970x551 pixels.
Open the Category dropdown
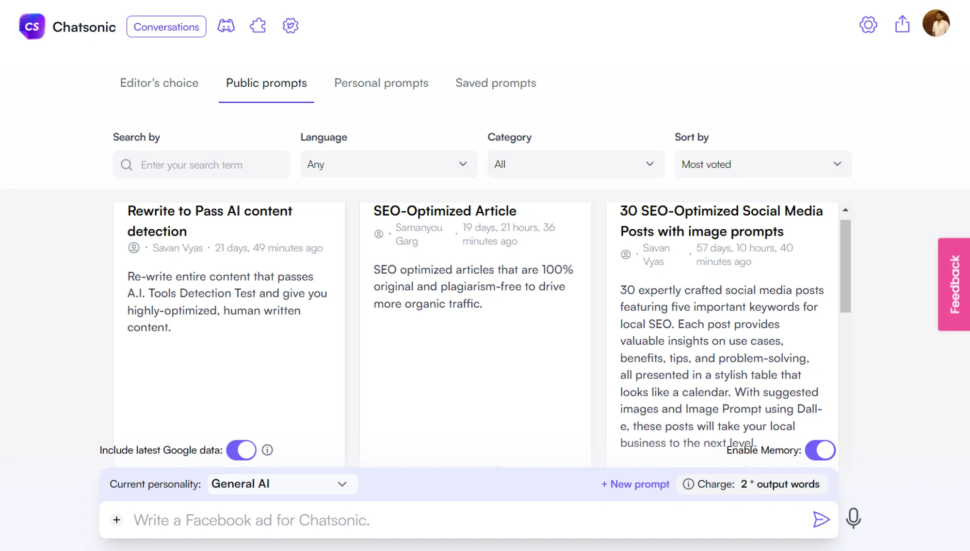(575, 164)
